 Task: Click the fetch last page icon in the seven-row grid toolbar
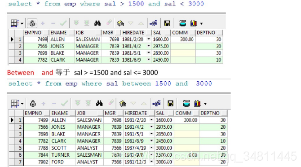tap(89, 103)
